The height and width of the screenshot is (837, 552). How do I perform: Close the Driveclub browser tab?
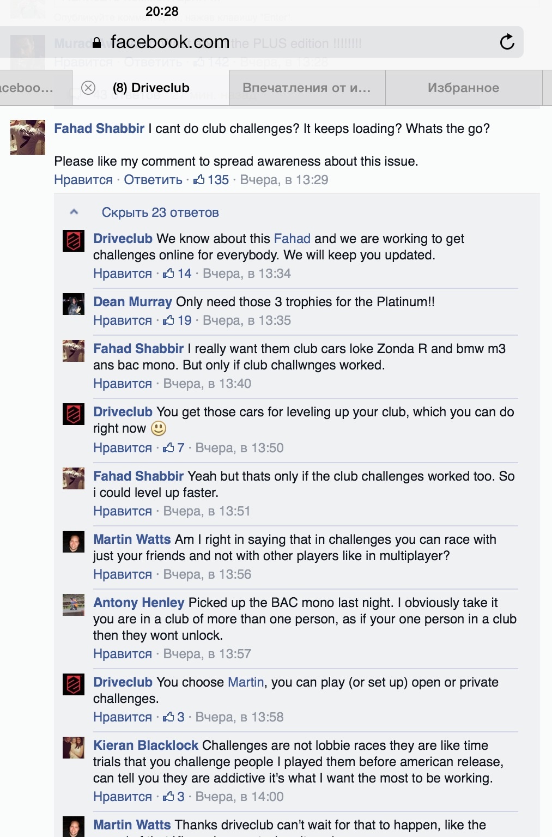pos(88,88)
